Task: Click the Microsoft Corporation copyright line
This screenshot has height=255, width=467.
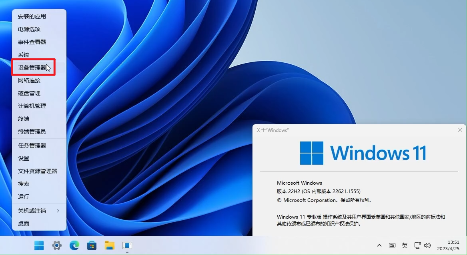Action: tap(325, 200)
